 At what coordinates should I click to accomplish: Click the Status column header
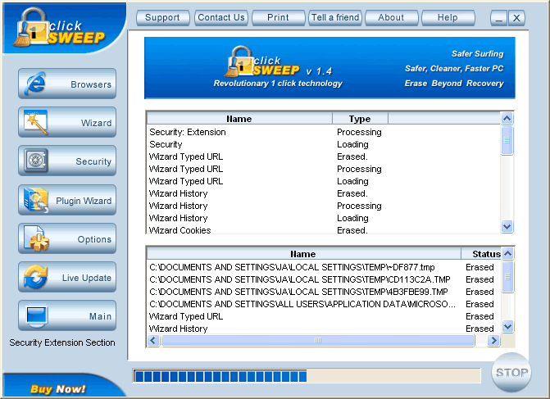click(482, 254)
